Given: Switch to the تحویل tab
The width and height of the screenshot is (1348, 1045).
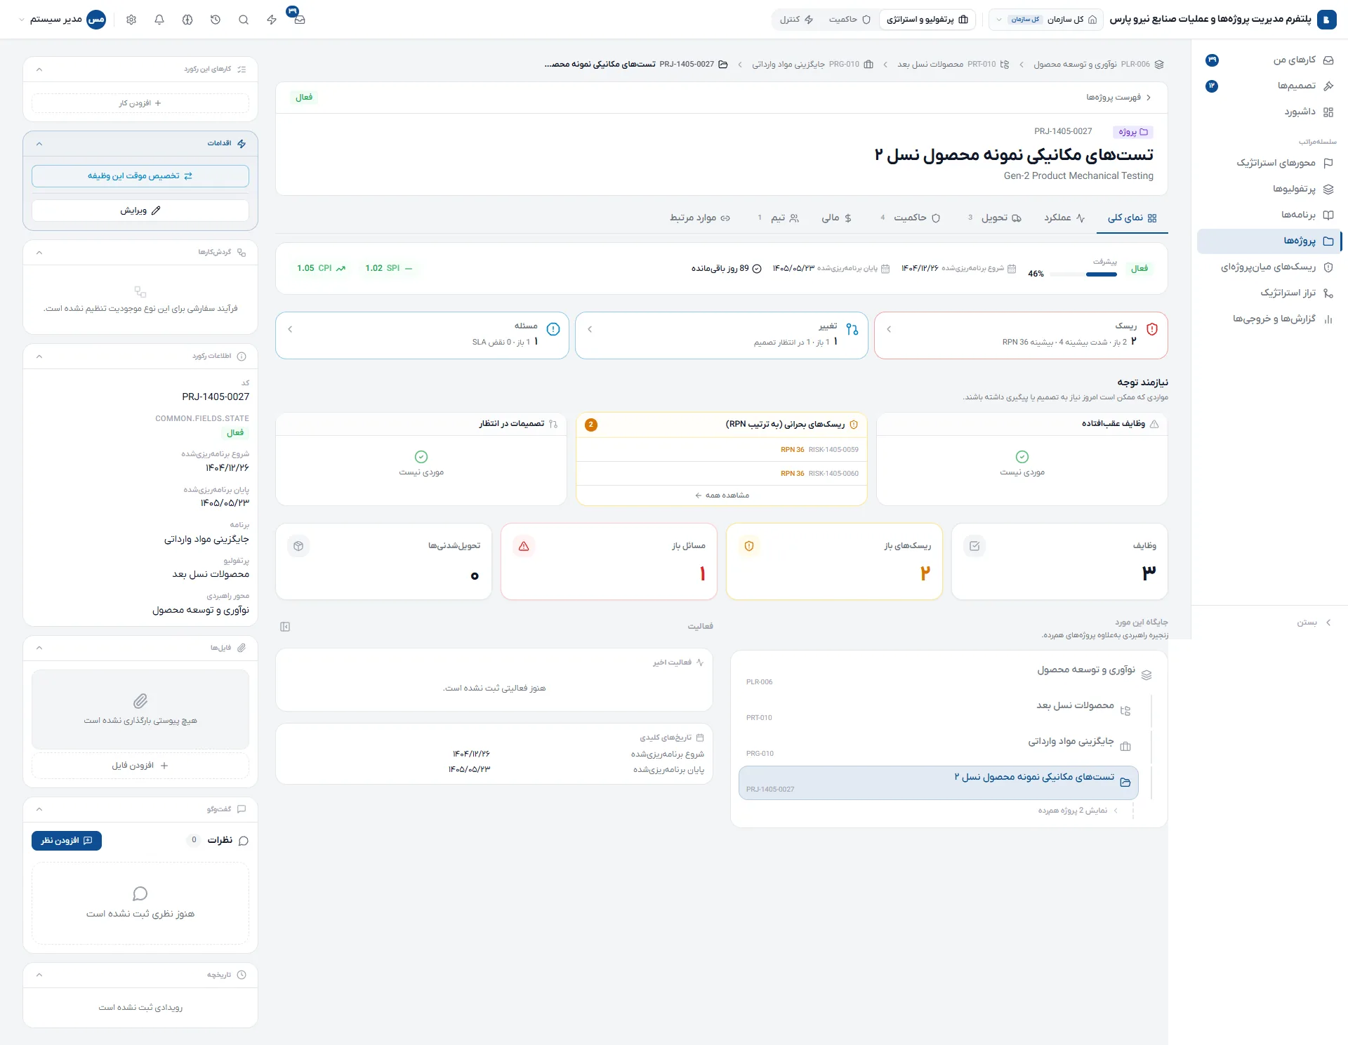Looking at the screenshot, I should pos(995,218).
